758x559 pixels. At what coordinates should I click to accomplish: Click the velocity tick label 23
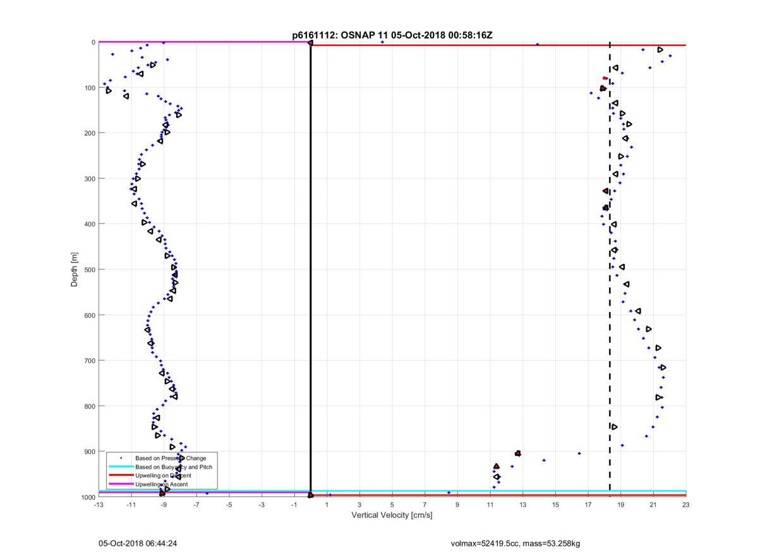tap(686, 505)
